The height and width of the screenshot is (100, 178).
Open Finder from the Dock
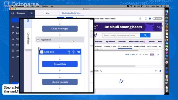coord(167,11)
